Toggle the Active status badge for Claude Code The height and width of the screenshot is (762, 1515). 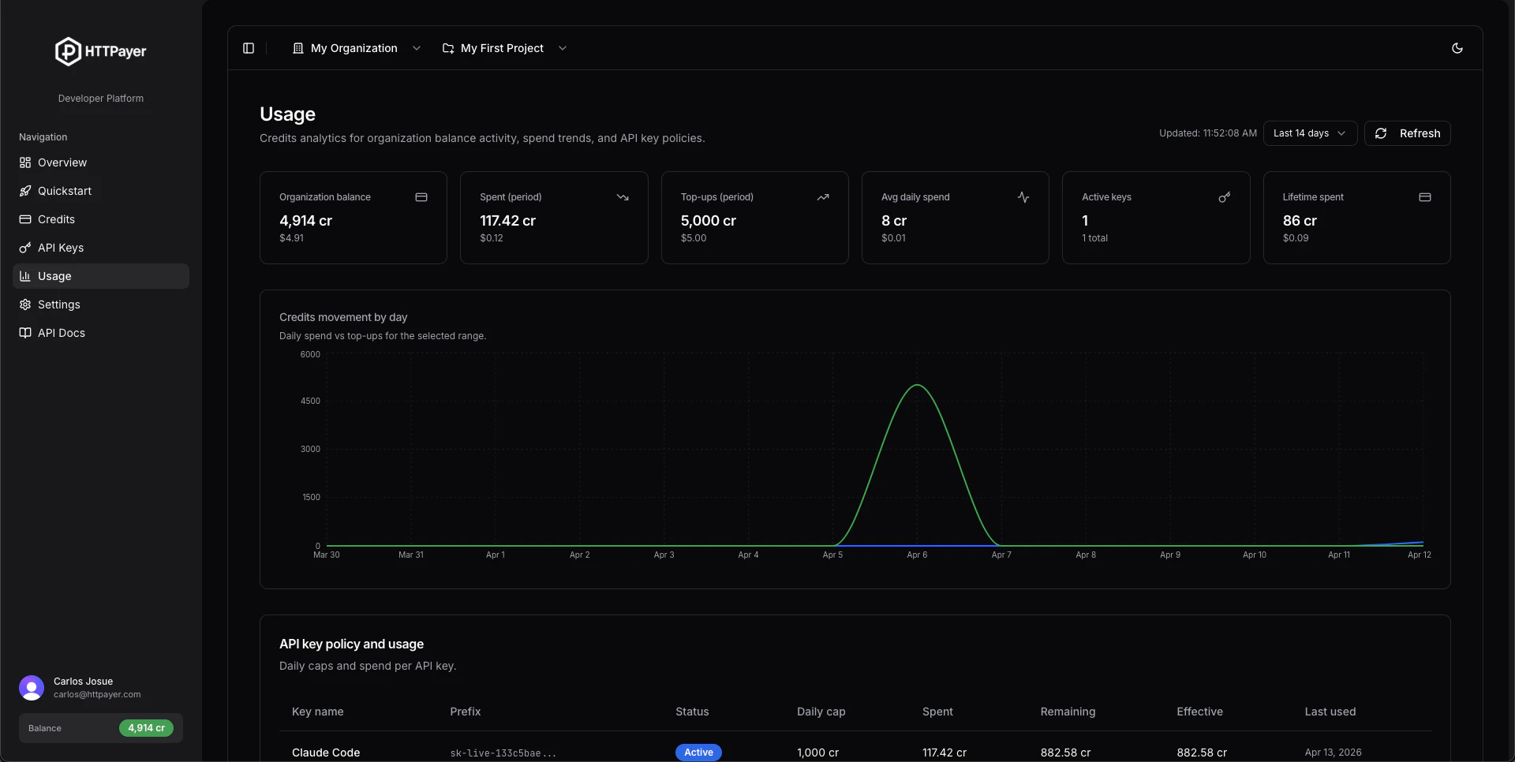[x=698, y=753]
